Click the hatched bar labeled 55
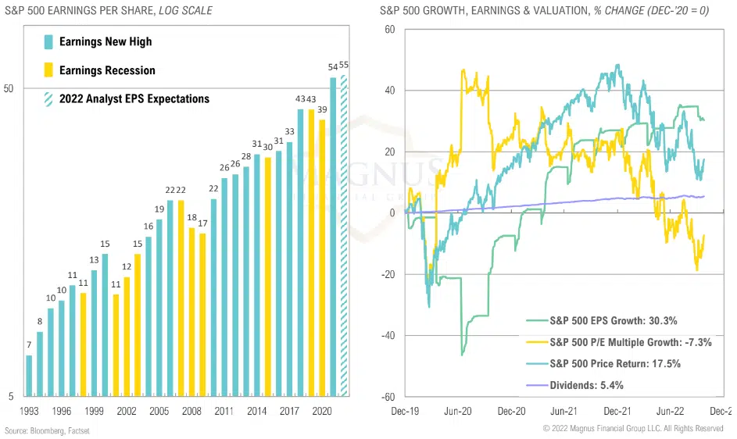 (345, 234)
